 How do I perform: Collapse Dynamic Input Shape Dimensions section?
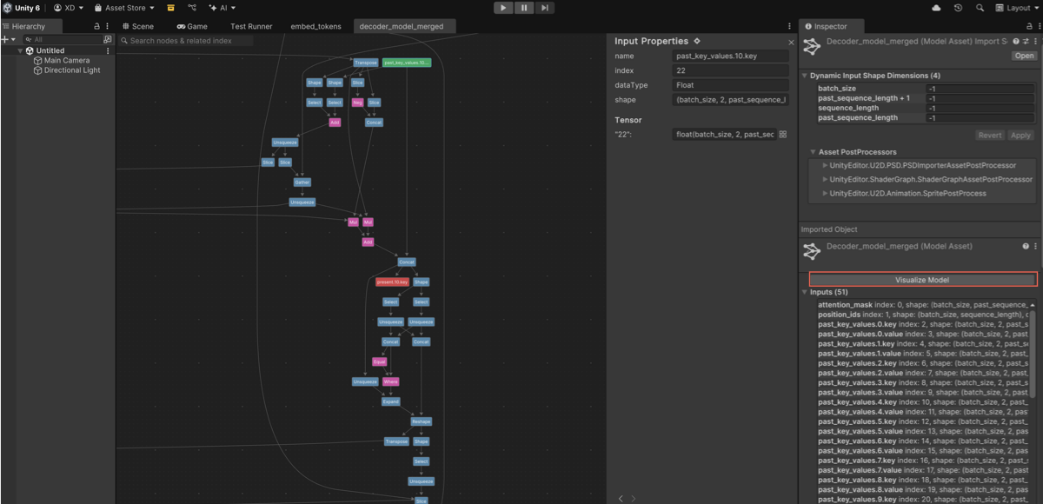(806, 76)
